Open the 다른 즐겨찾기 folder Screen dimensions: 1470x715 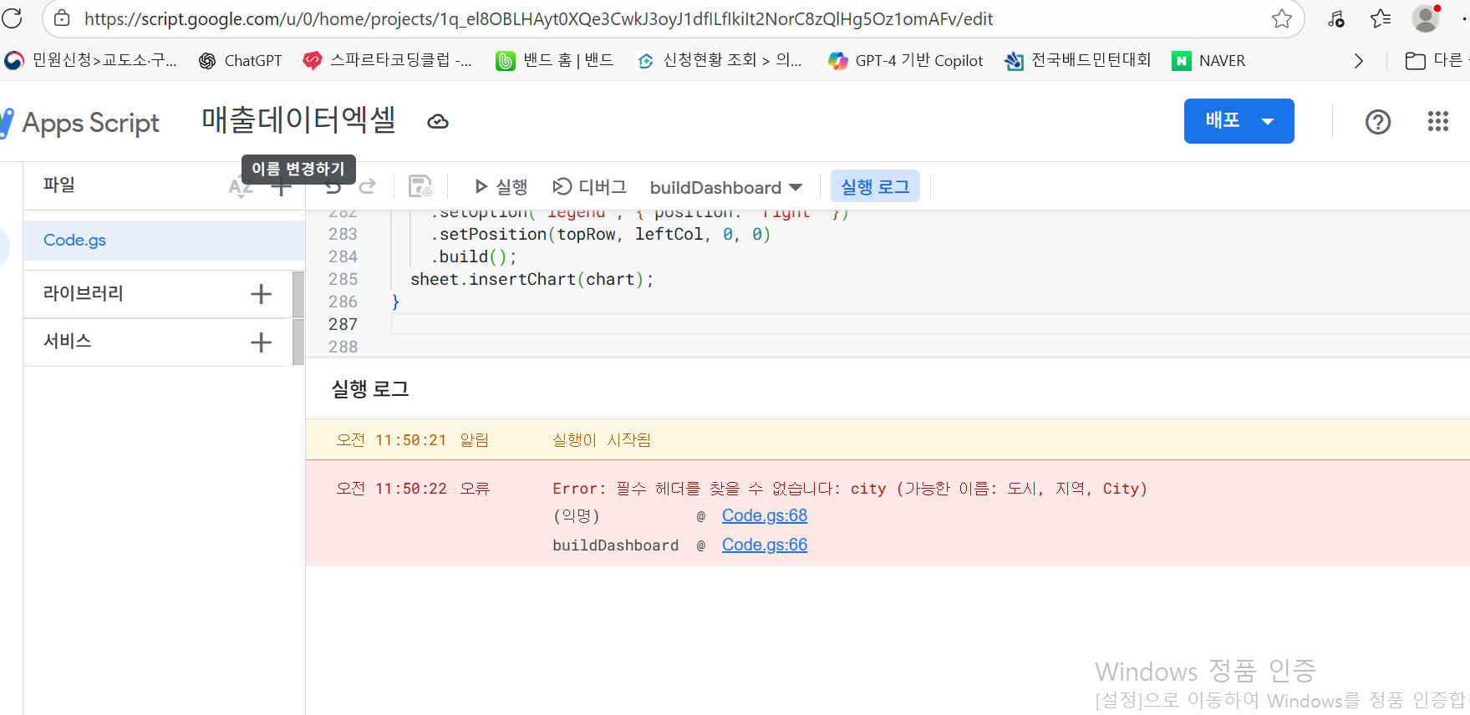(x=1436, y=60)
